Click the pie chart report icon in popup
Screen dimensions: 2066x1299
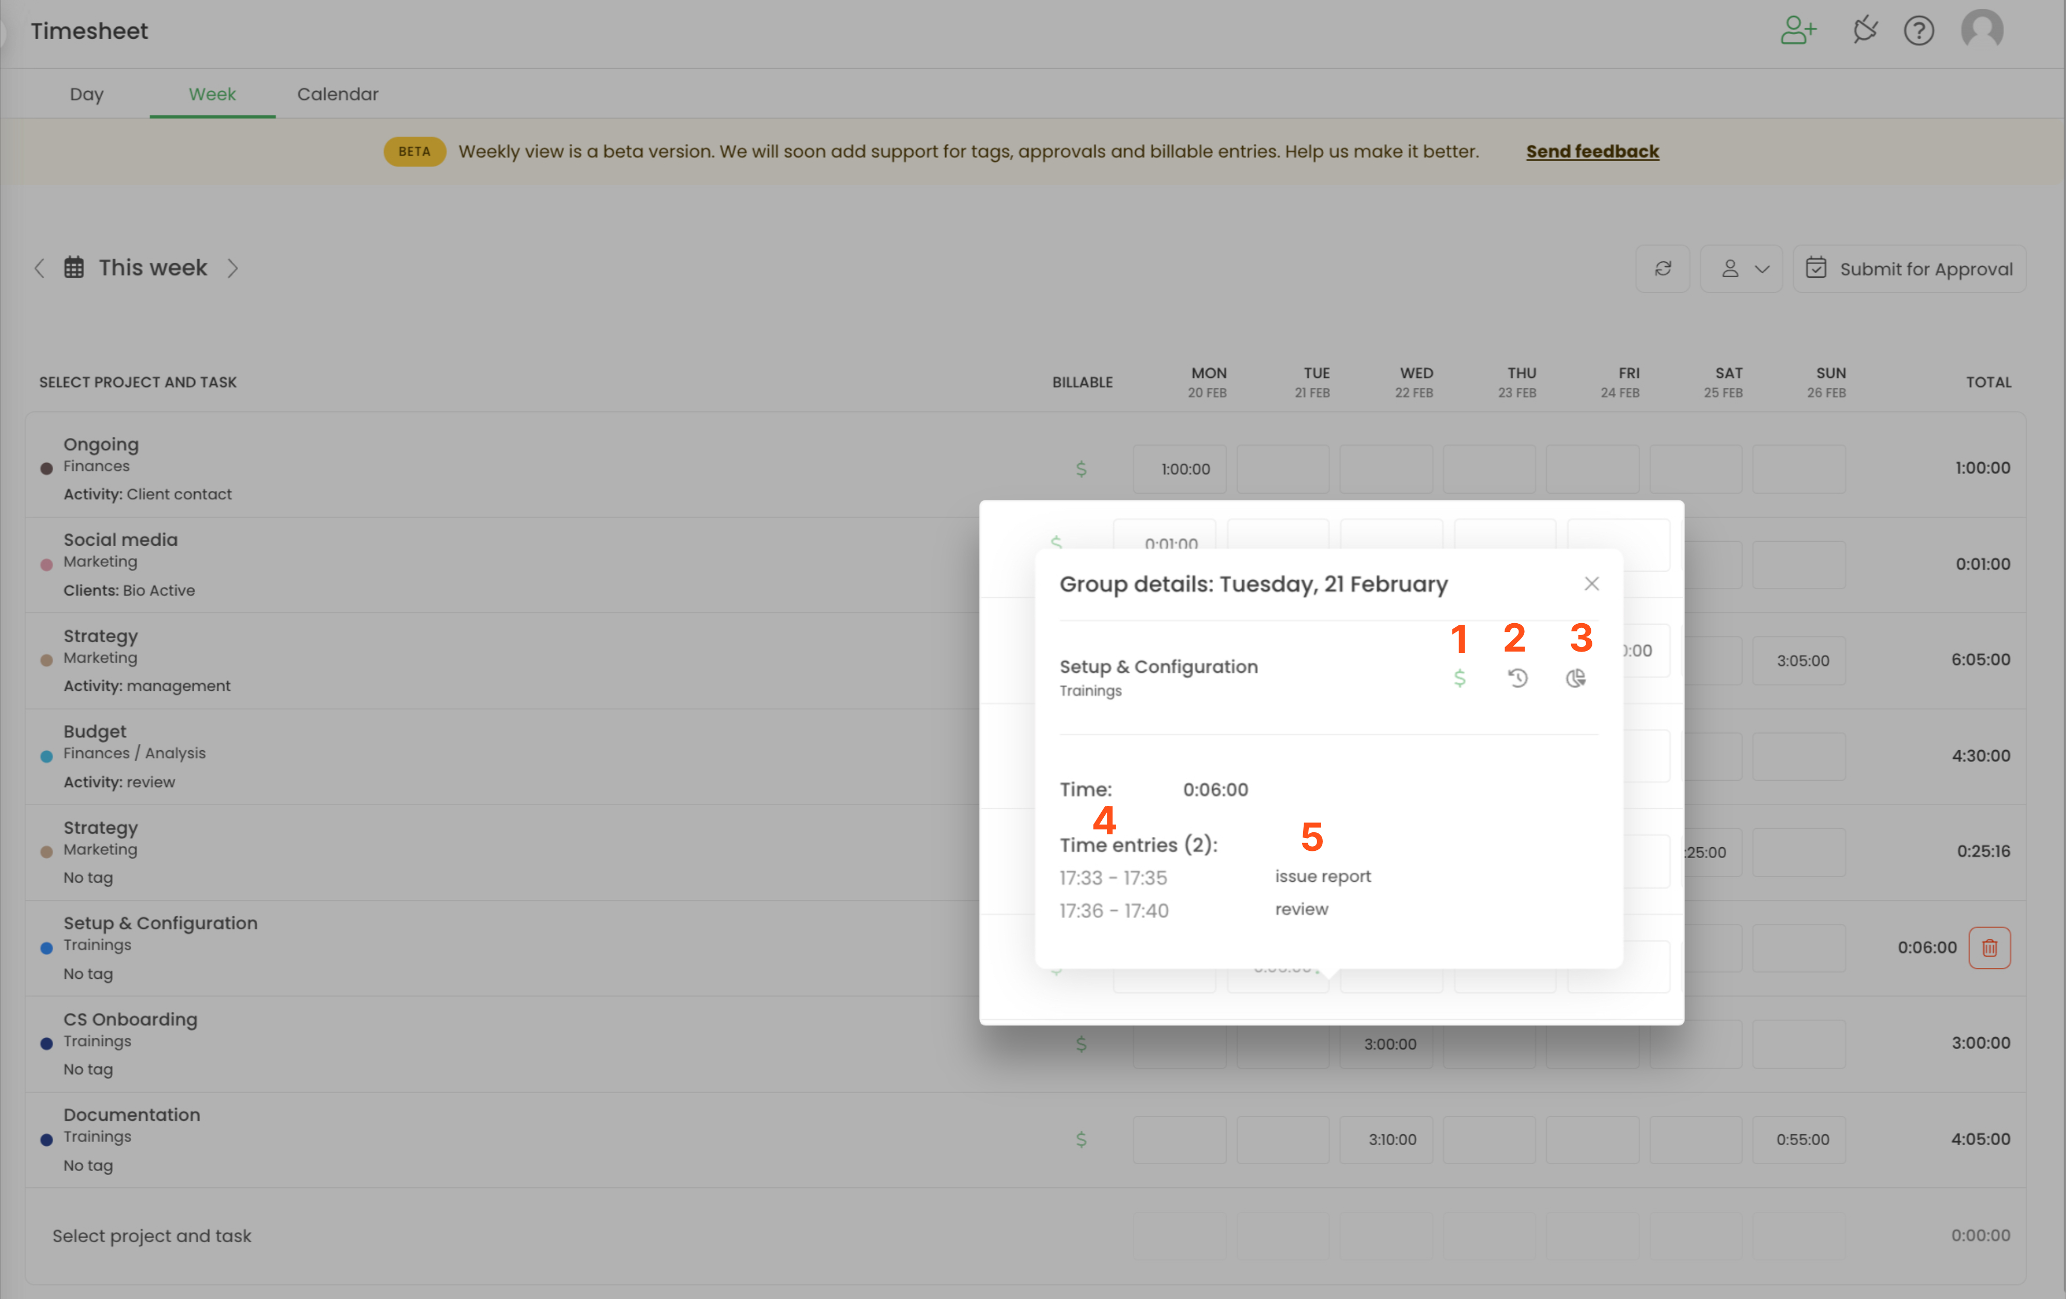point(1575,678)
